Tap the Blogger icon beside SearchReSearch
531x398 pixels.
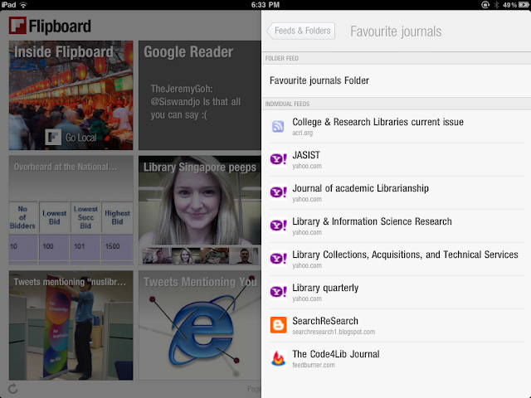point(279,325)
